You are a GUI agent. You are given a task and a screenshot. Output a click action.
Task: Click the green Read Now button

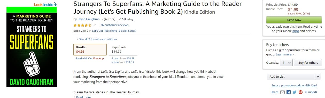click(x=294, y=20)
